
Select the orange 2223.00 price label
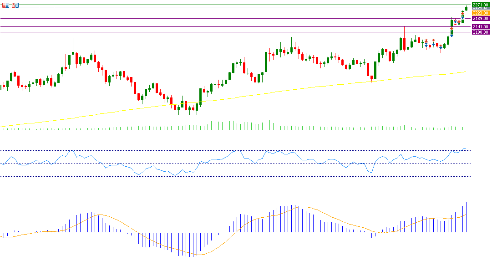coord(480,13)
